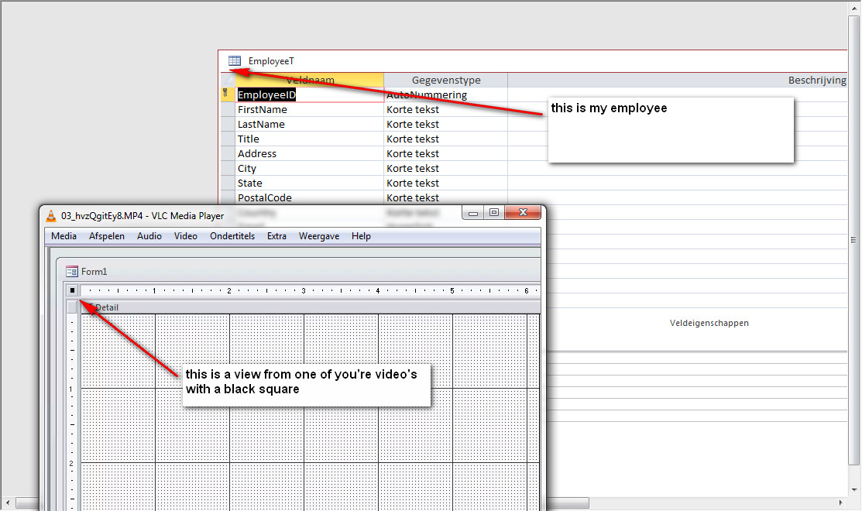Screen dimensions: 862x511
Task: Open the Media menu in VLC
Action: point(64,236)
